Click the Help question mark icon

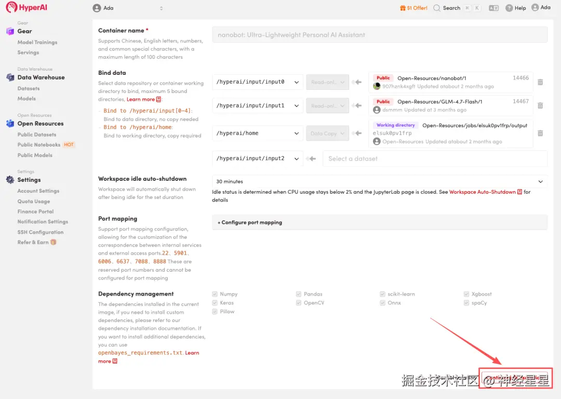click(x=509, y=8)
